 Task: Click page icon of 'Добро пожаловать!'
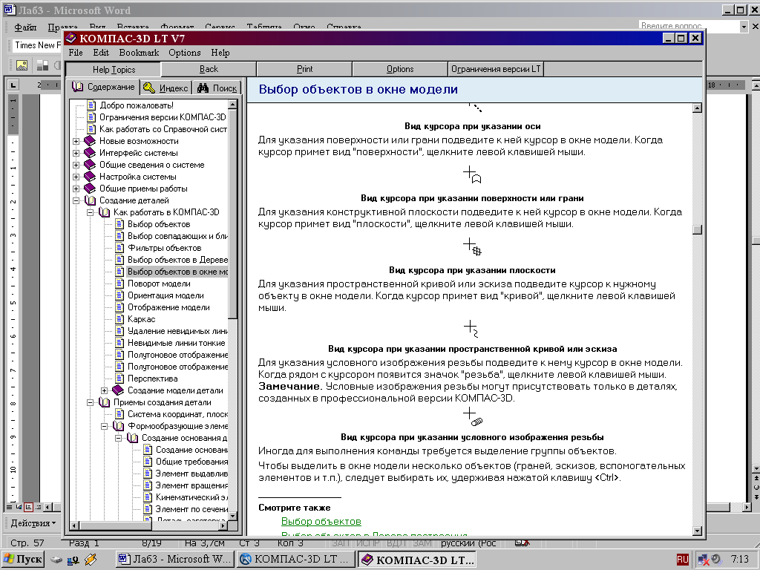[91, 105]
